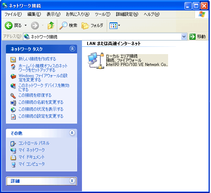
Task: Click the My Computer icon
Action: tap(13, 165)
